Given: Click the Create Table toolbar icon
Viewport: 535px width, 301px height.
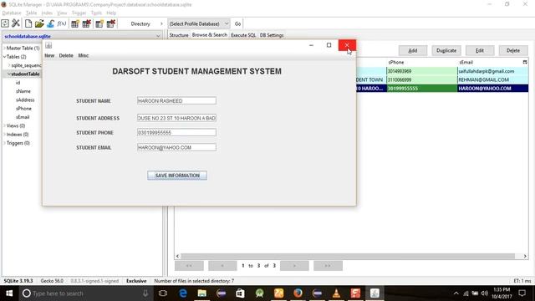Looking at the screenshot, I should pos(75,23).
